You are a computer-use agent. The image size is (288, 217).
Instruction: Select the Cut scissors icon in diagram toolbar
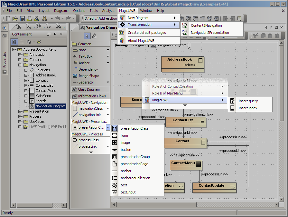pos(256,35)
